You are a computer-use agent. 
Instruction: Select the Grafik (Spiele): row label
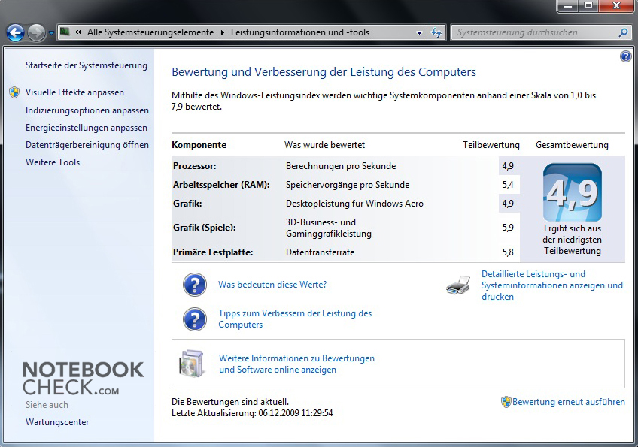(x=204, y=228)
